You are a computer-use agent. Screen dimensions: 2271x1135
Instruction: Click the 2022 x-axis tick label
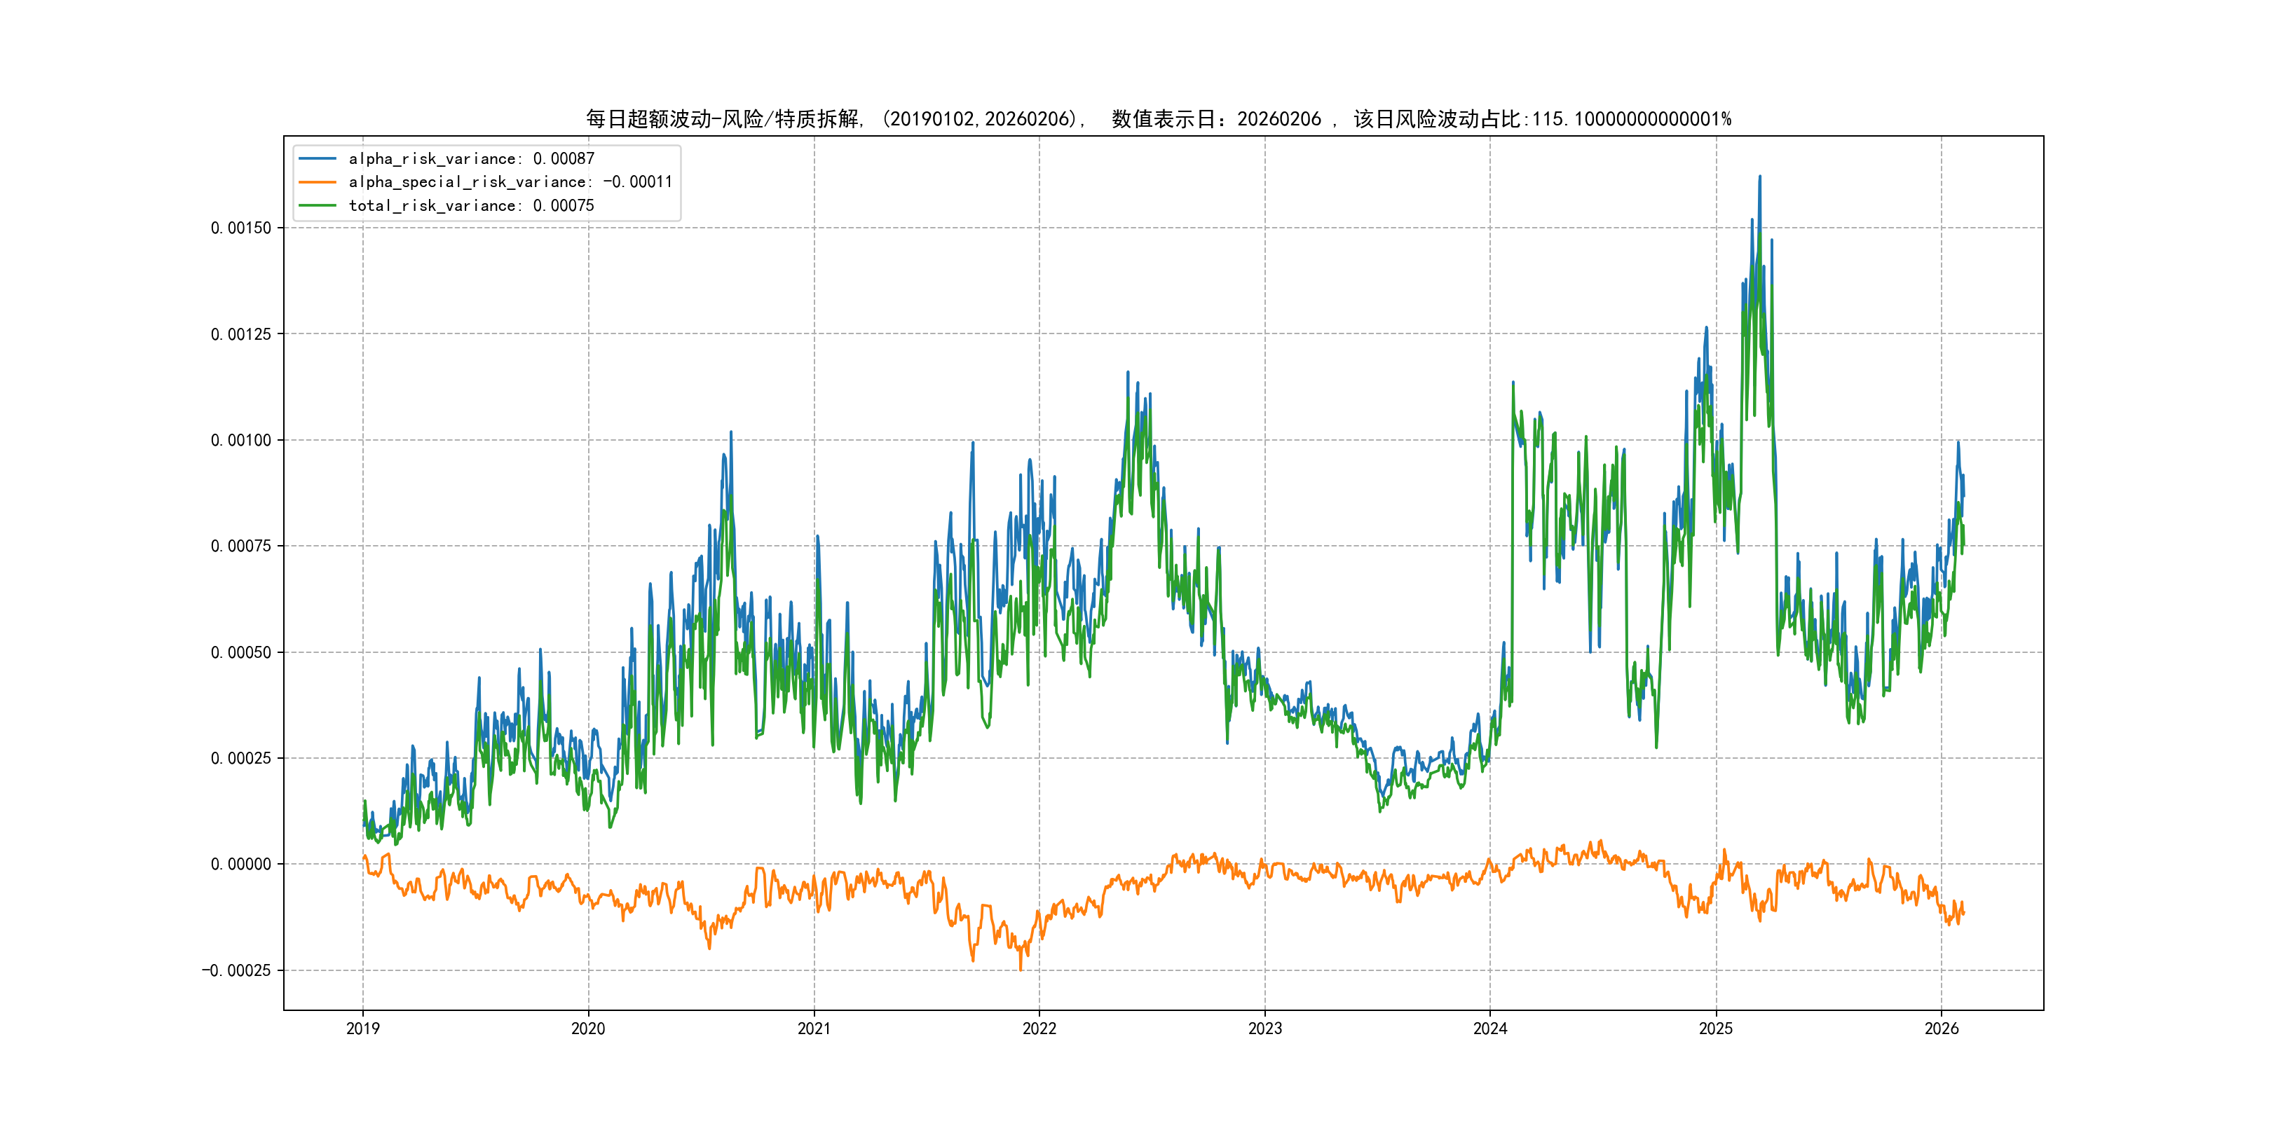pyautogui.click(x=1039, y=1029)
